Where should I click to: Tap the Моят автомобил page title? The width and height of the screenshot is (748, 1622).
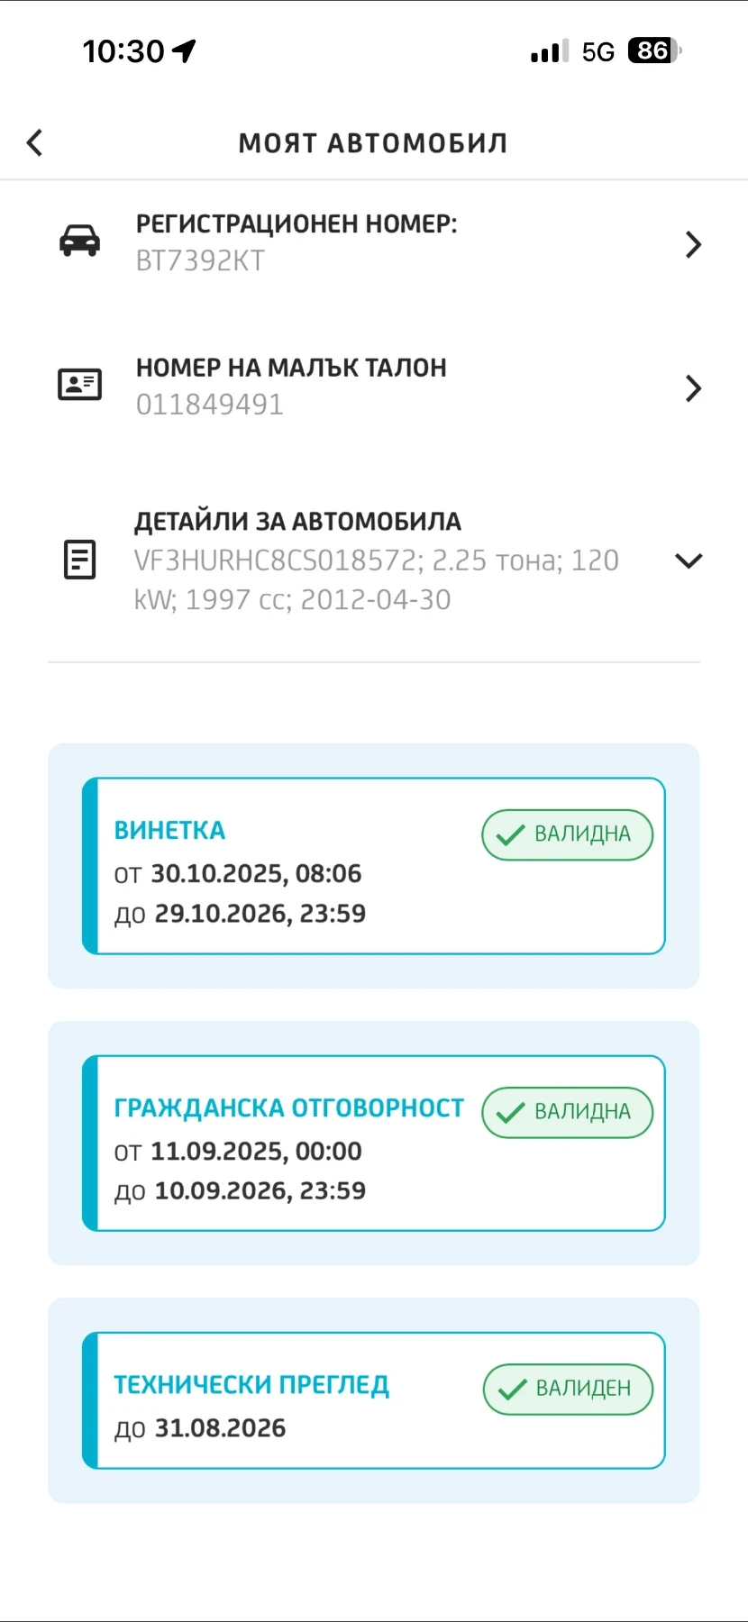coord(373,143)
